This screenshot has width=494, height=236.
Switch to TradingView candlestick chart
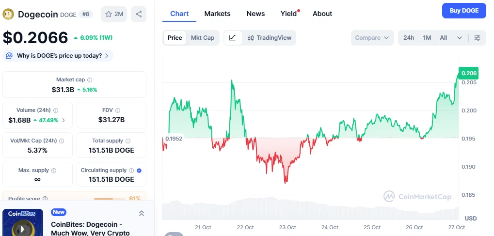(270, 38)
